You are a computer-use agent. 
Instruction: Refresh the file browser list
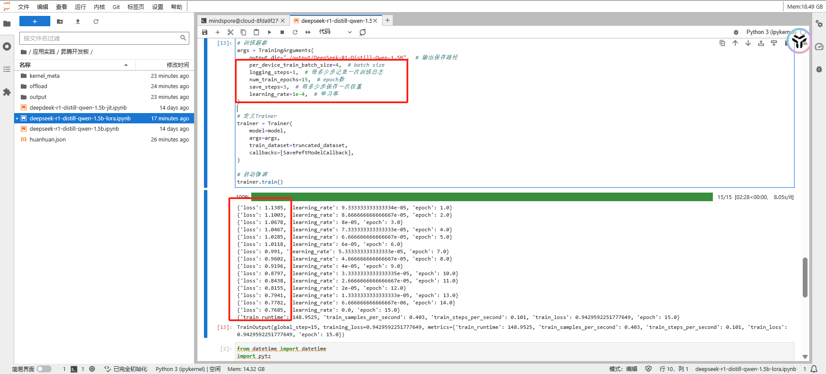point(96,21)
